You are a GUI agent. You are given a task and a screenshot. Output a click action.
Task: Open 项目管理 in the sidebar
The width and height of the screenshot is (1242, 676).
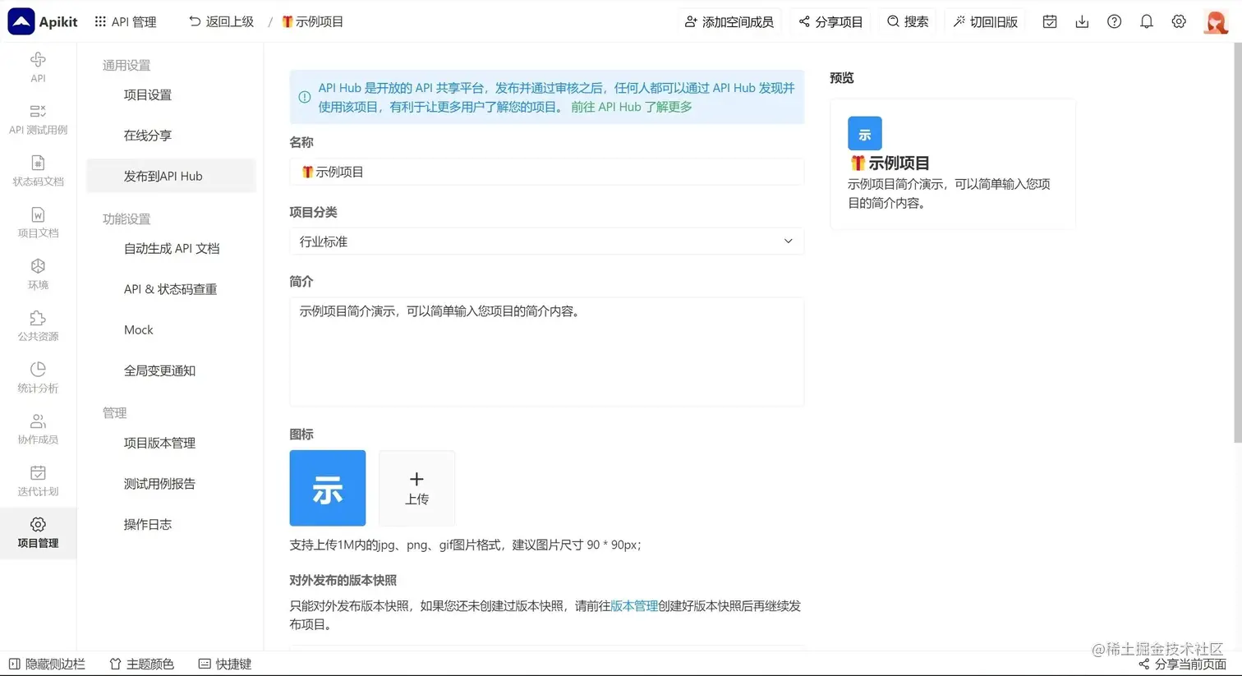pos(38,533)
